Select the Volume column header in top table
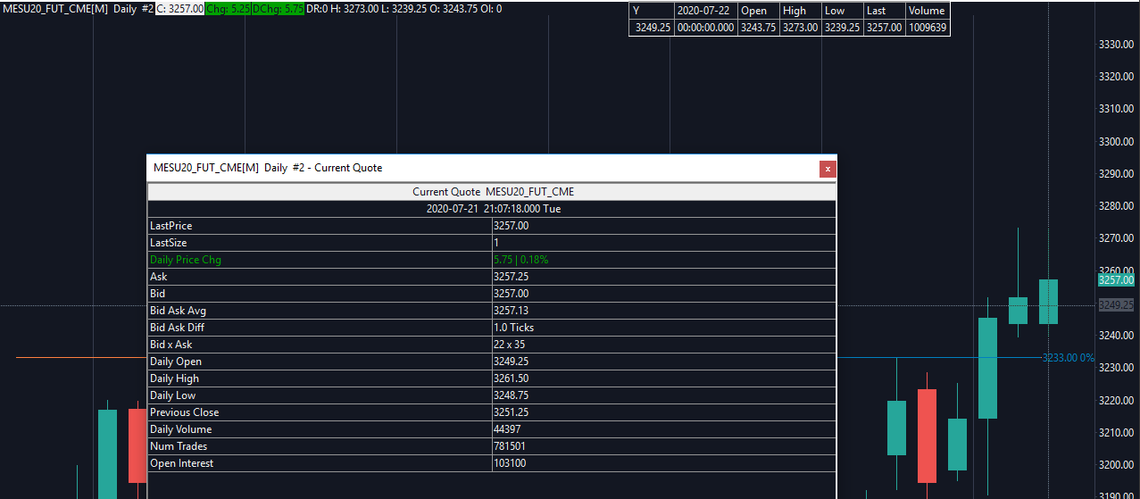The height and width of the screenshot is (499, 1140). pyautogui.click(x=927, y=11)
